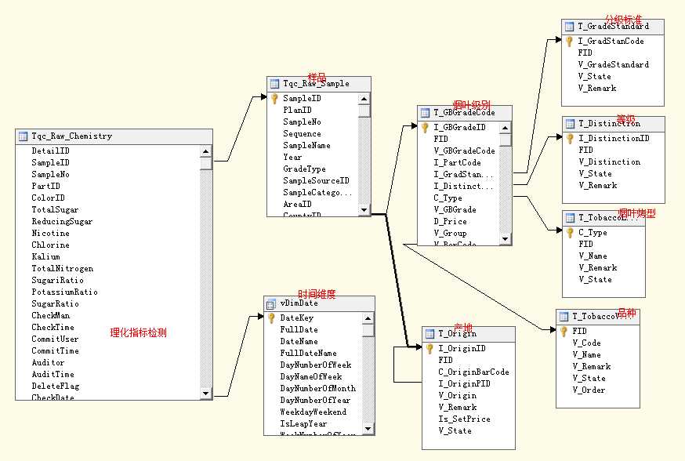Viewport: 685px width, 461px height.
Task: Select Tqc_Raw_Chemistry table title bar
Action: click(114, 136)
